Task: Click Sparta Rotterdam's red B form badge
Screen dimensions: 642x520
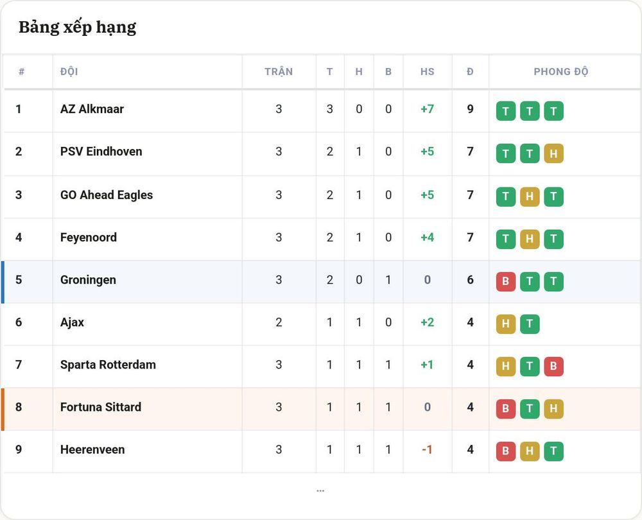Action: (x=553, y=366)
